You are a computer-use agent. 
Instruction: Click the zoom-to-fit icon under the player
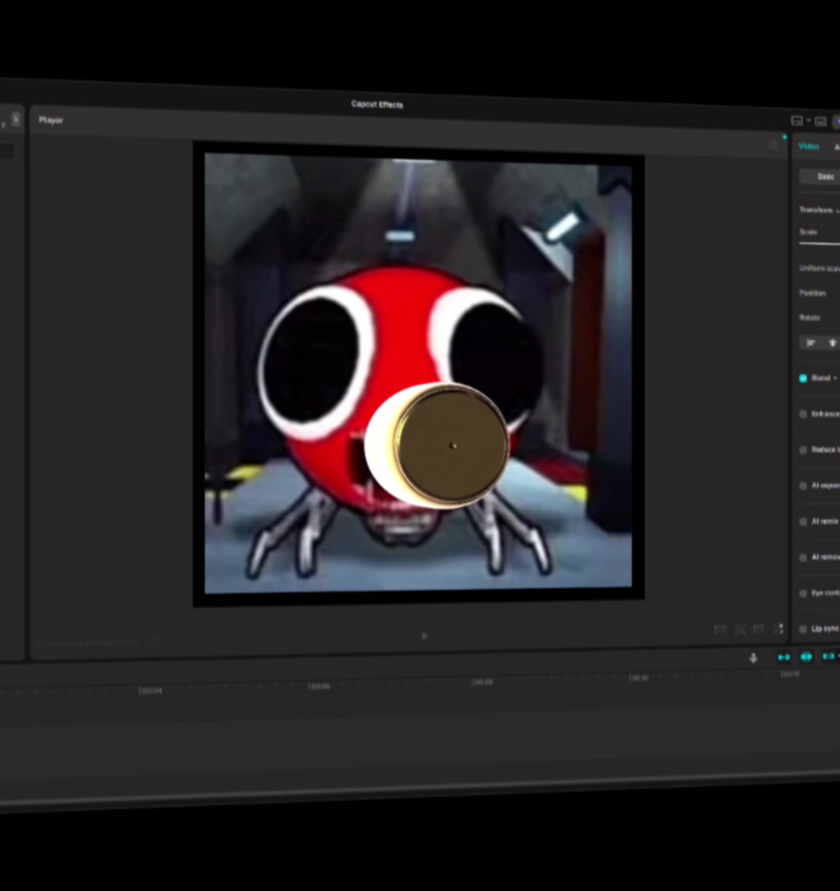(x=740, y=629)
